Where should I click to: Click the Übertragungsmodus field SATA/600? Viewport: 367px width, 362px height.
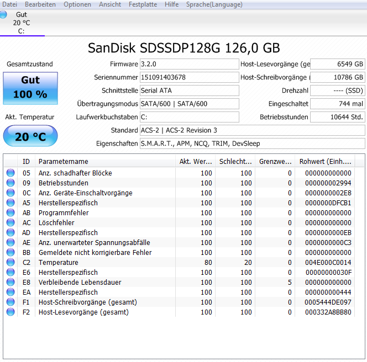click(190, 104)
